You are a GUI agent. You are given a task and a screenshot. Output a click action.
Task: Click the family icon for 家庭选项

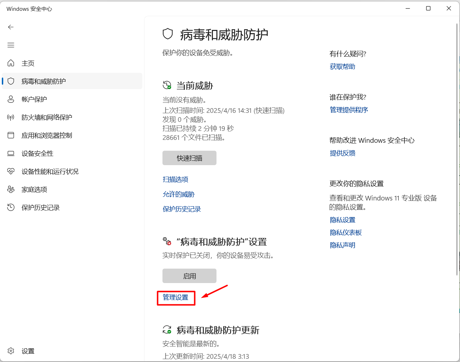(x=11, y=189)
